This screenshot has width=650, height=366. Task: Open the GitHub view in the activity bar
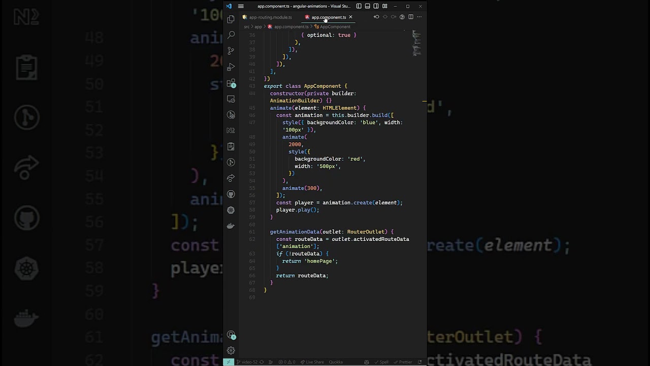(x=231, y=194)
